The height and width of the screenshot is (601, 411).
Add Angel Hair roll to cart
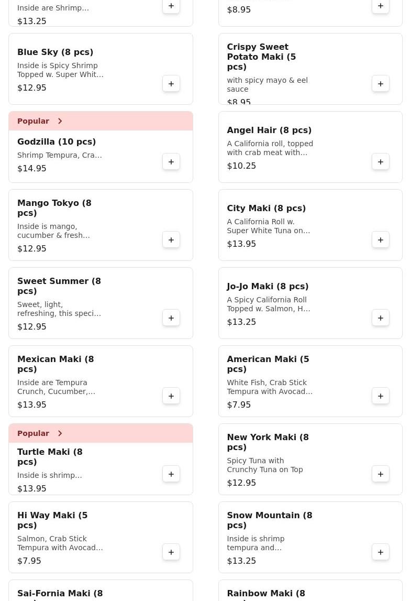point(381,162)
